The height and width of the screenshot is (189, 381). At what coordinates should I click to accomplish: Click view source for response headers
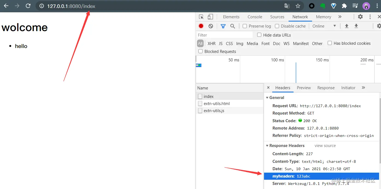click(325, 146)
